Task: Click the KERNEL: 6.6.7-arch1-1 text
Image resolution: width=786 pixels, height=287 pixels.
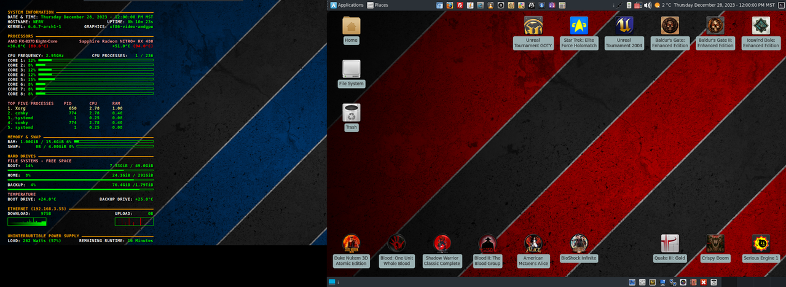Action: (x=34, y=26)
